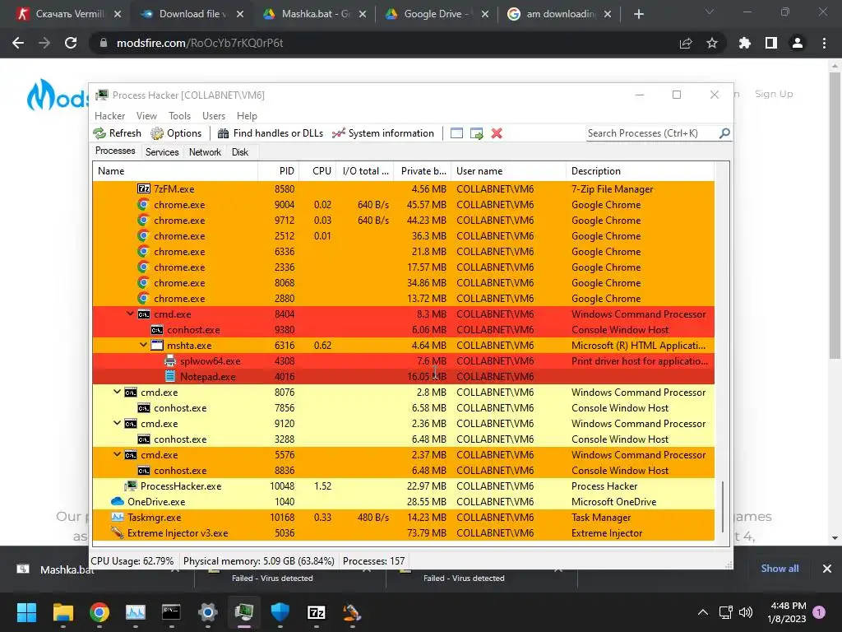The image size is (842, 632).
Task: Show hidden tray icons chevron
Action: coord(702,612)
